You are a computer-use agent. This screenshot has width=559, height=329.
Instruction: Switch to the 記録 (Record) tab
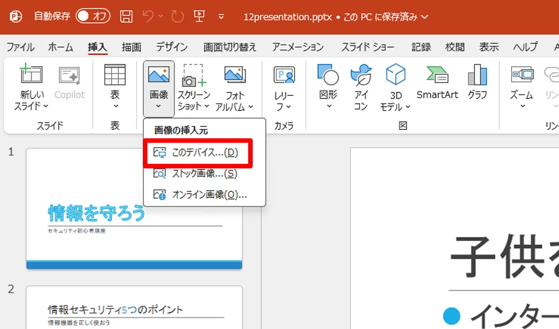[x=421, y=47]
